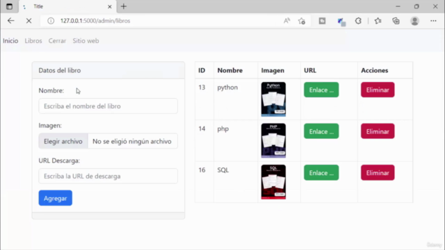This screenshot has height=250, width=445.
Task: Open the user profile avatar
Action: [x=414, y=21]
